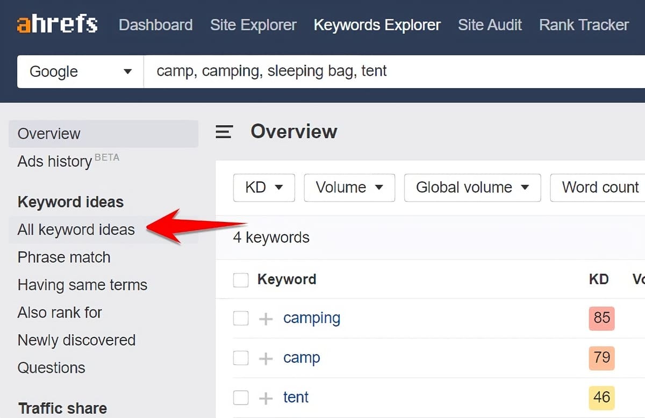Click the plus icon beside "tent"
The width and height of the screenshot is (645, 418).
[266, 398]
